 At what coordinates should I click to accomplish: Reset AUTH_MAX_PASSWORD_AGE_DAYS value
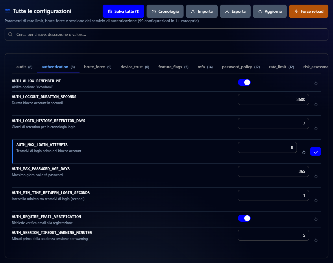(x=316, y=176)
